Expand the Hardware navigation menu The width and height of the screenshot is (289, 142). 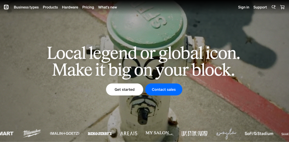pos(70,7)
